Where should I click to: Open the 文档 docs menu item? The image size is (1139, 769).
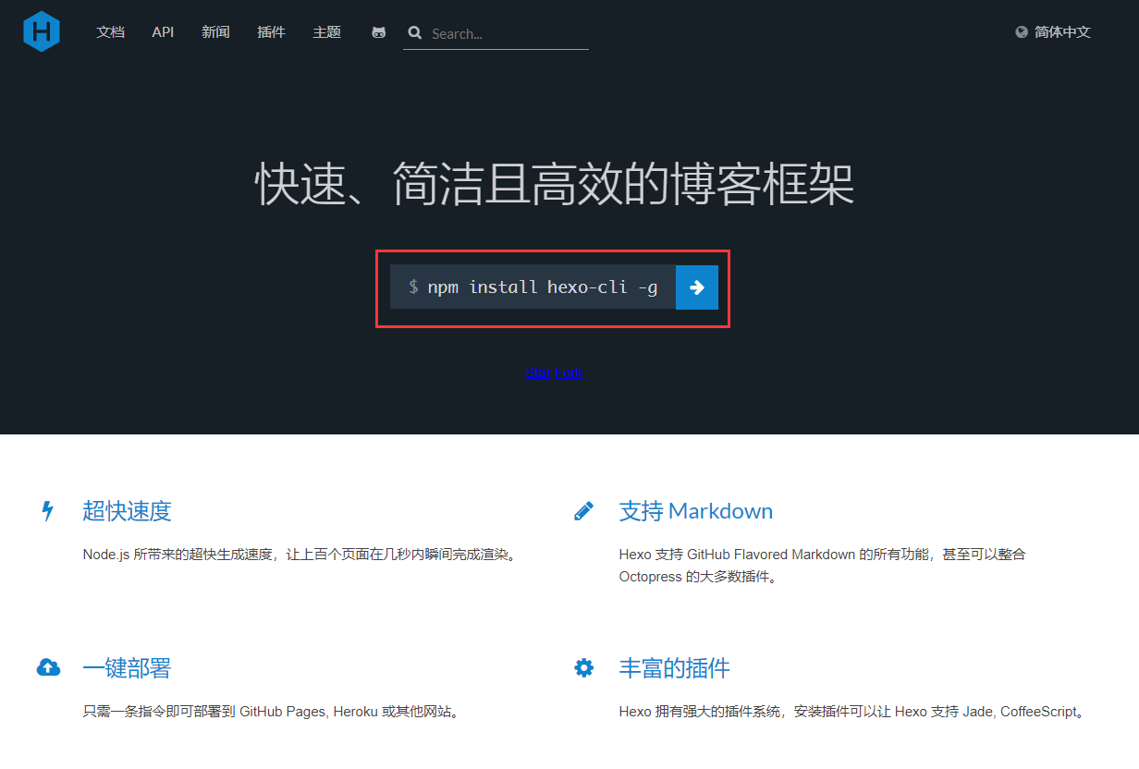pyautogui.click(x=110, y=32)
